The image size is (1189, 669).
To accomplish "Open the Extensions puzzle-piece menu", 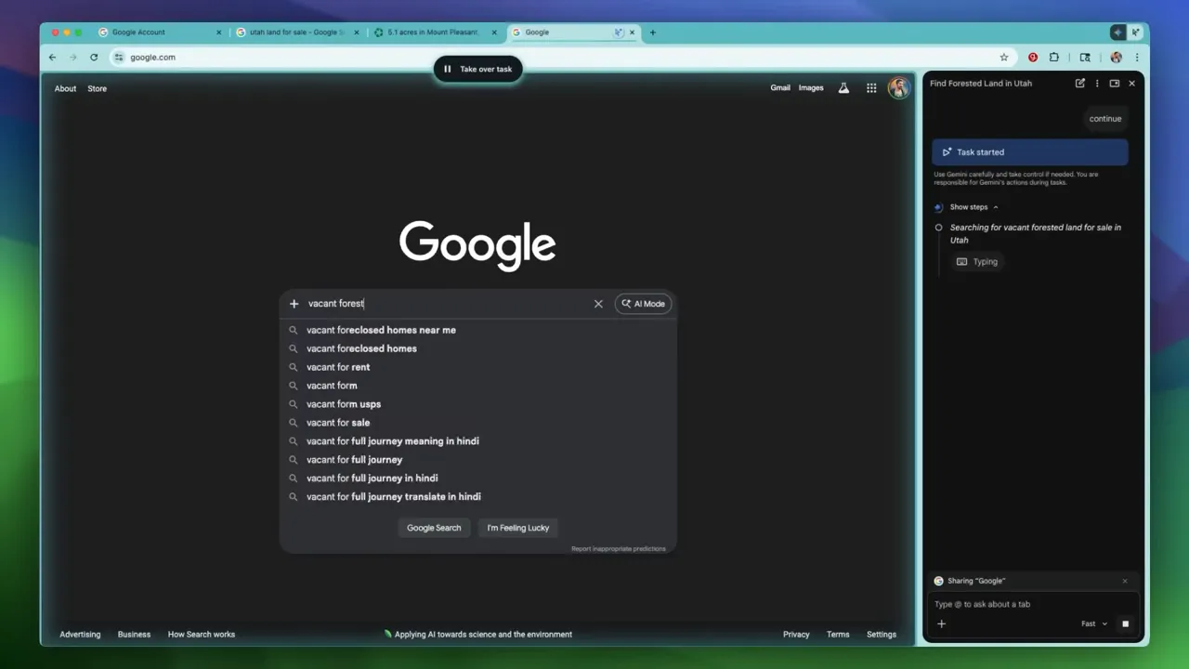I will pos(1054,58).
